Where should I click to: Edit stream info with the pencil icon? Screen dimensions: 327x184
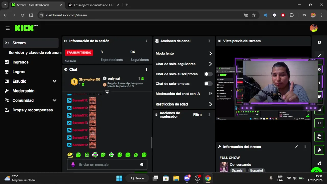pyautogui.click(x=296, y=147)
